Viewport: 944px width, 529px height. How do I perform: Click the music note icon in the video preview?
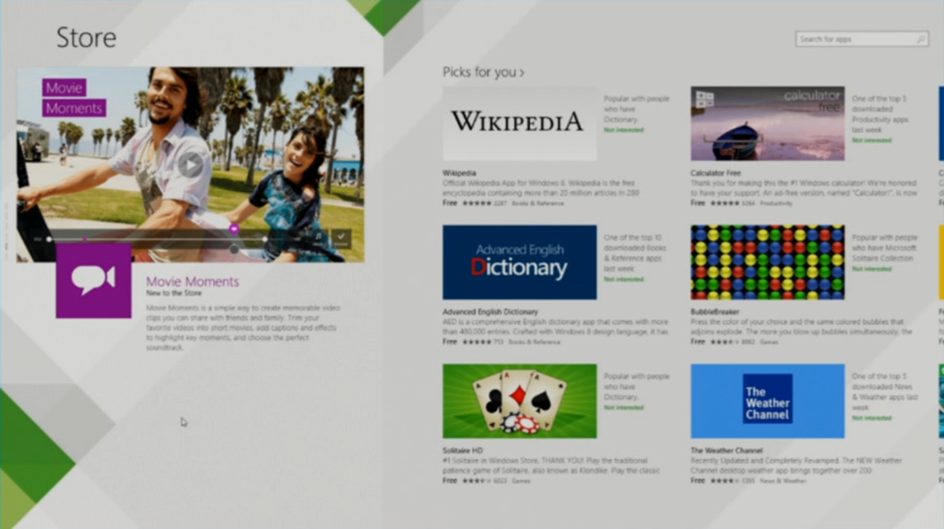point(318,237)
